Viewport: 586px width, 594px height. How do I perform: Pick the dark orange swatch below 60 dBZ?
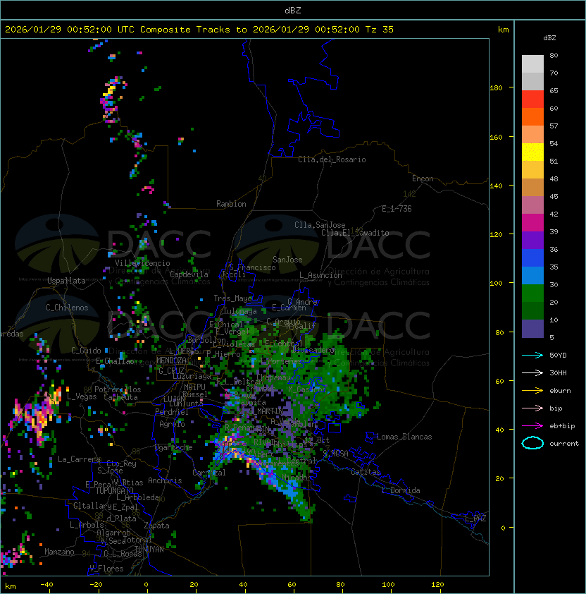coord(532,116)
